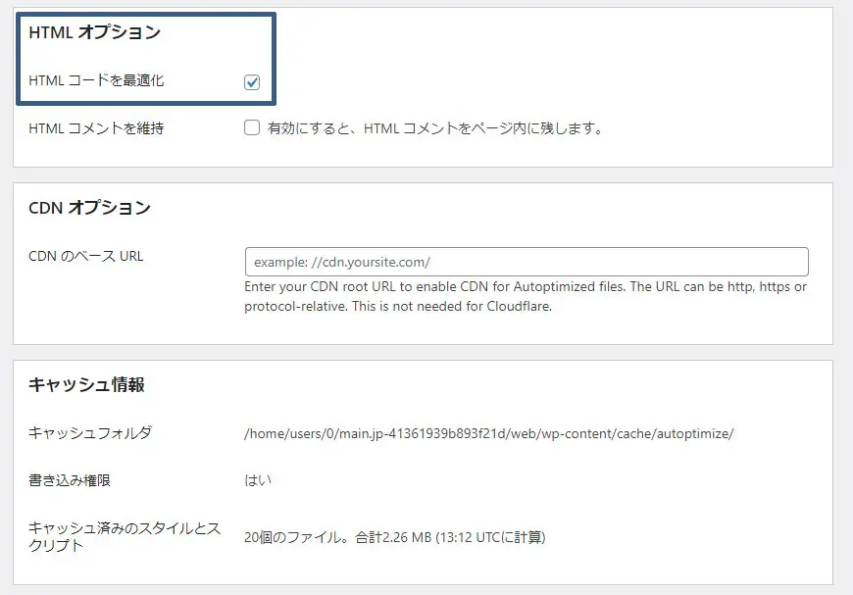Select the はい write permission value
853x595 pixels.
(x=254, y=480)
